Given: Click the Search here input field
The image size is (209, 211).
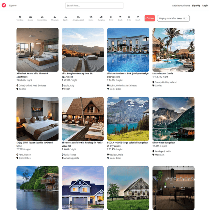Looking at the screenshot, I should point(94,6).
